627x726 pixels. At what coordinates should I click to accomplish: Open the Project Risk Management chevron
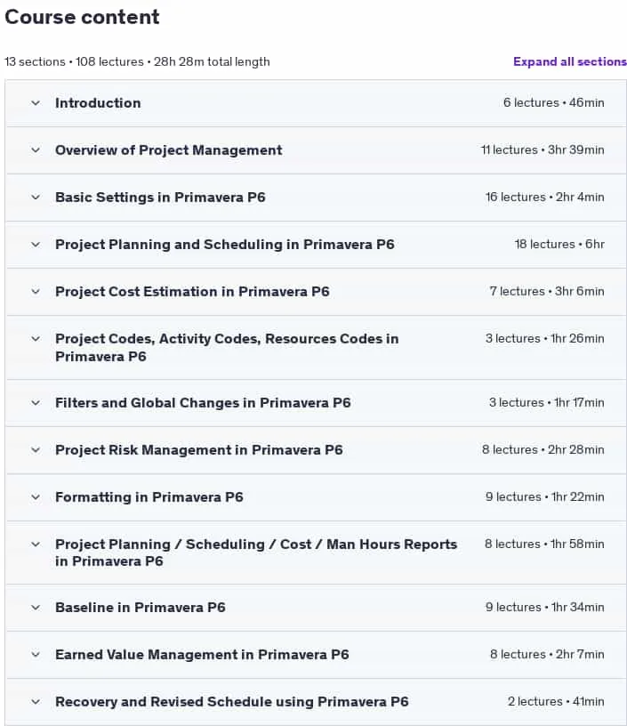click(36, 450)
